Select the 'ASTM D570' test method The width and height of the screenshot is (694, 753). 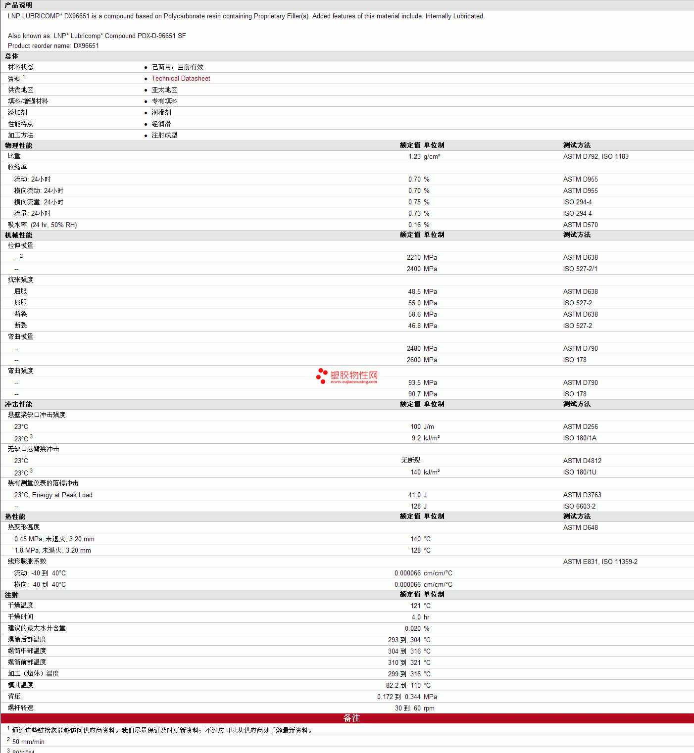581,225
